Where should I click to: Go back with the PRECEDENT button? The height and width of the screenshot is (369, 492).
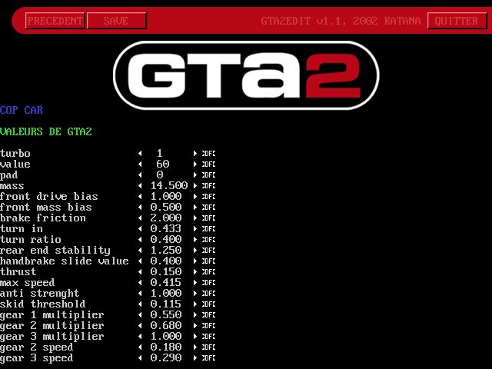tap(55, 21)
